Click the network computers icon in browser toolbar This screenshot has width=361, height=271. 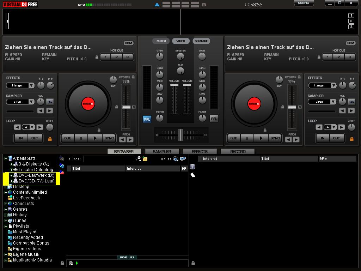183,158
